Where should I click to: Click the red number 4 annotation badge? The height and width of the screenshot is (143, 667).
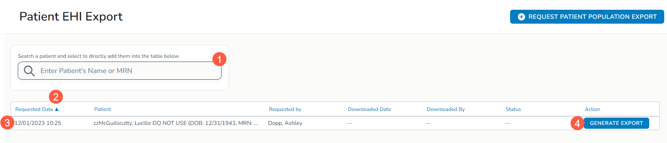(577, 123)
